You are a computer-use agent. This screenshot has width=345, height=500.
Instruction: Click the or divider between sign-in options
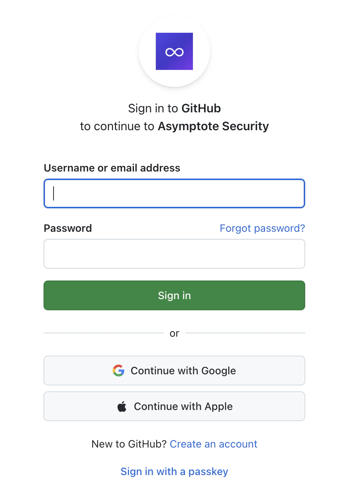[x=174, y=333]
